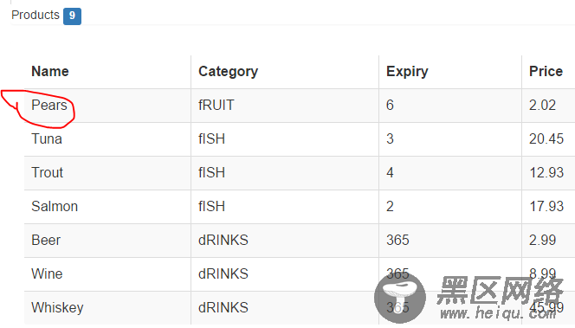Click the Wine product name
575x328 pixels.
tap(47, 273)
